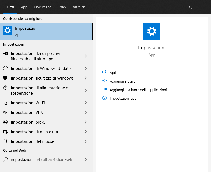The width and height of the screenshot is (211, 172).
Task: Switch to the App tab
Action: (24, 7)
